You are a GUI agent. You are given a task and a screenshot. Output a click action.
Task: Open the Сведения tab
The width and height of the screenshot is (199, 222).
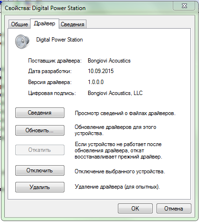(x=73, y=24)
